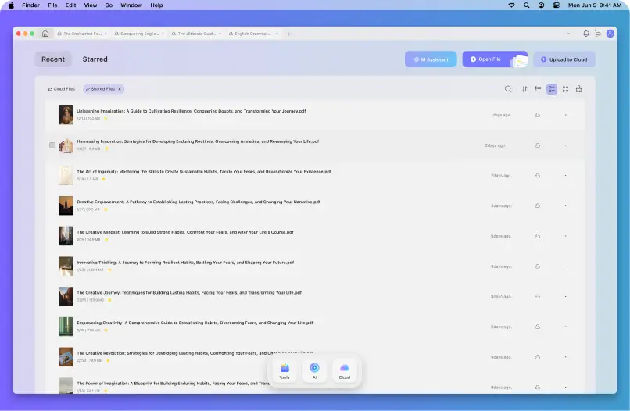Click the sort order icon
630x411 pixels.
coord(524,89)
